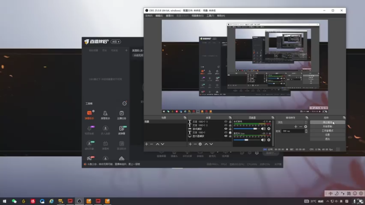Move the scene down in the list
The width and height of the screenshot is (365, 205).
(162, 144)
